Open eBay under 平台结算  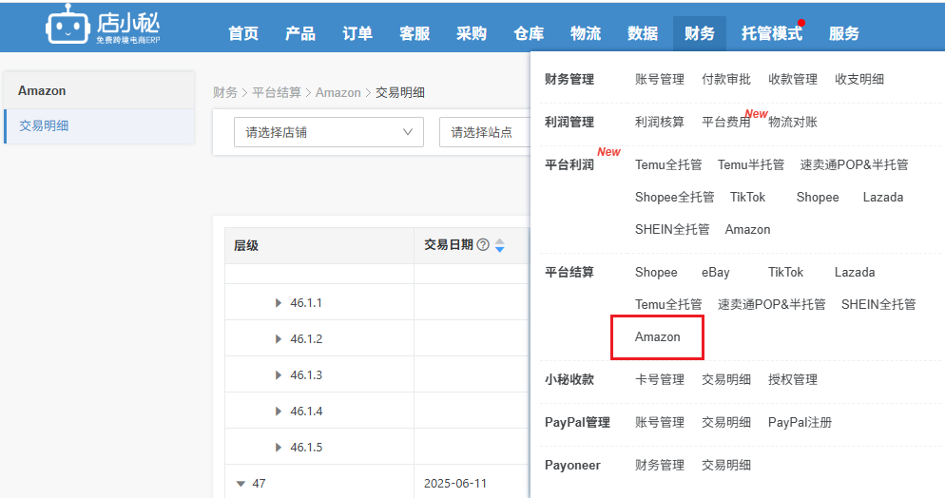coord(715,272)
